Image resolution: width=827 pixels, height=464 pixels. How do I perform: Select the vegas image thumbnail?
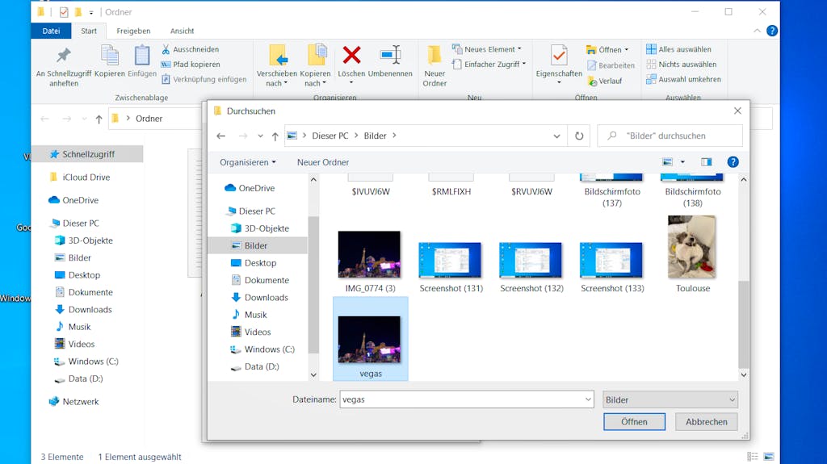coord(370,339)
